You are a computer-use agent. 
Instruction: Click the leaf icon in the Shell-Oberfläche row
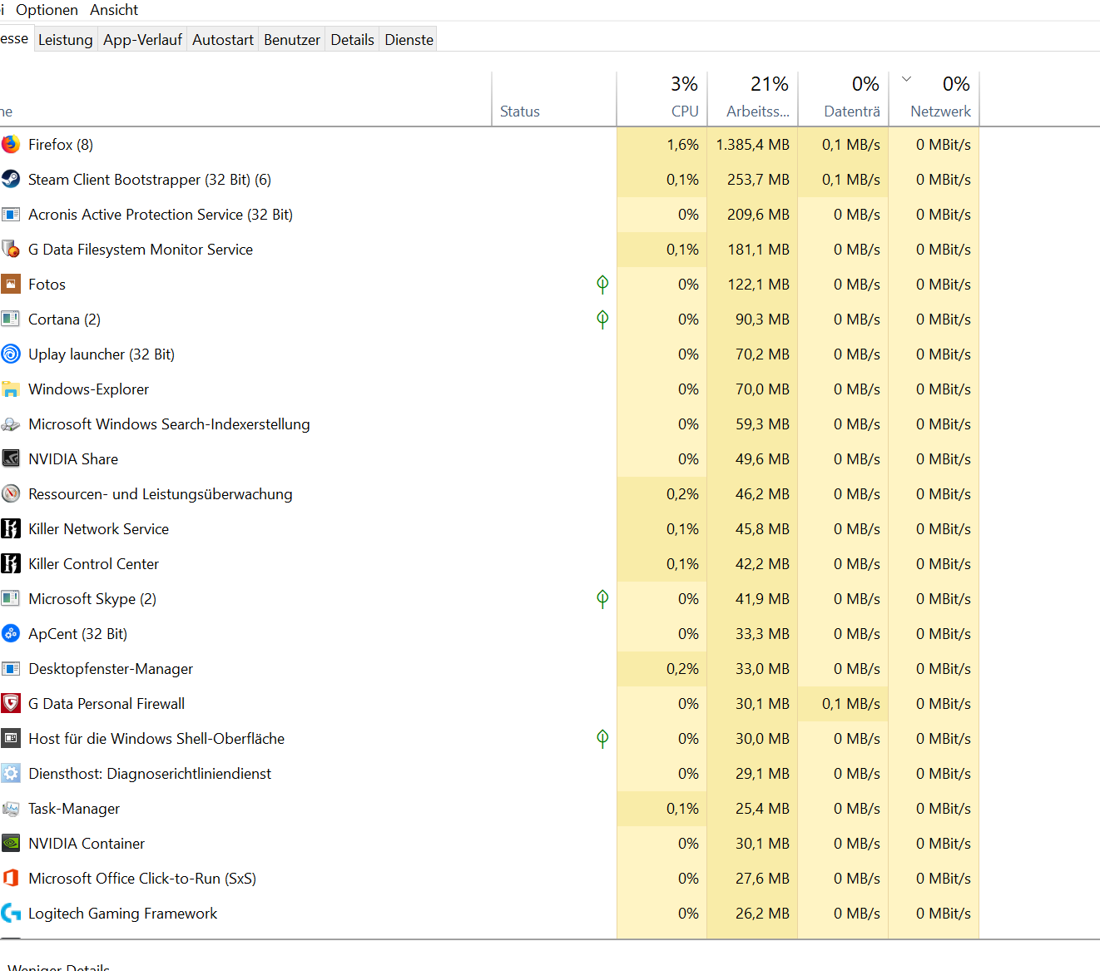(602, 739)
